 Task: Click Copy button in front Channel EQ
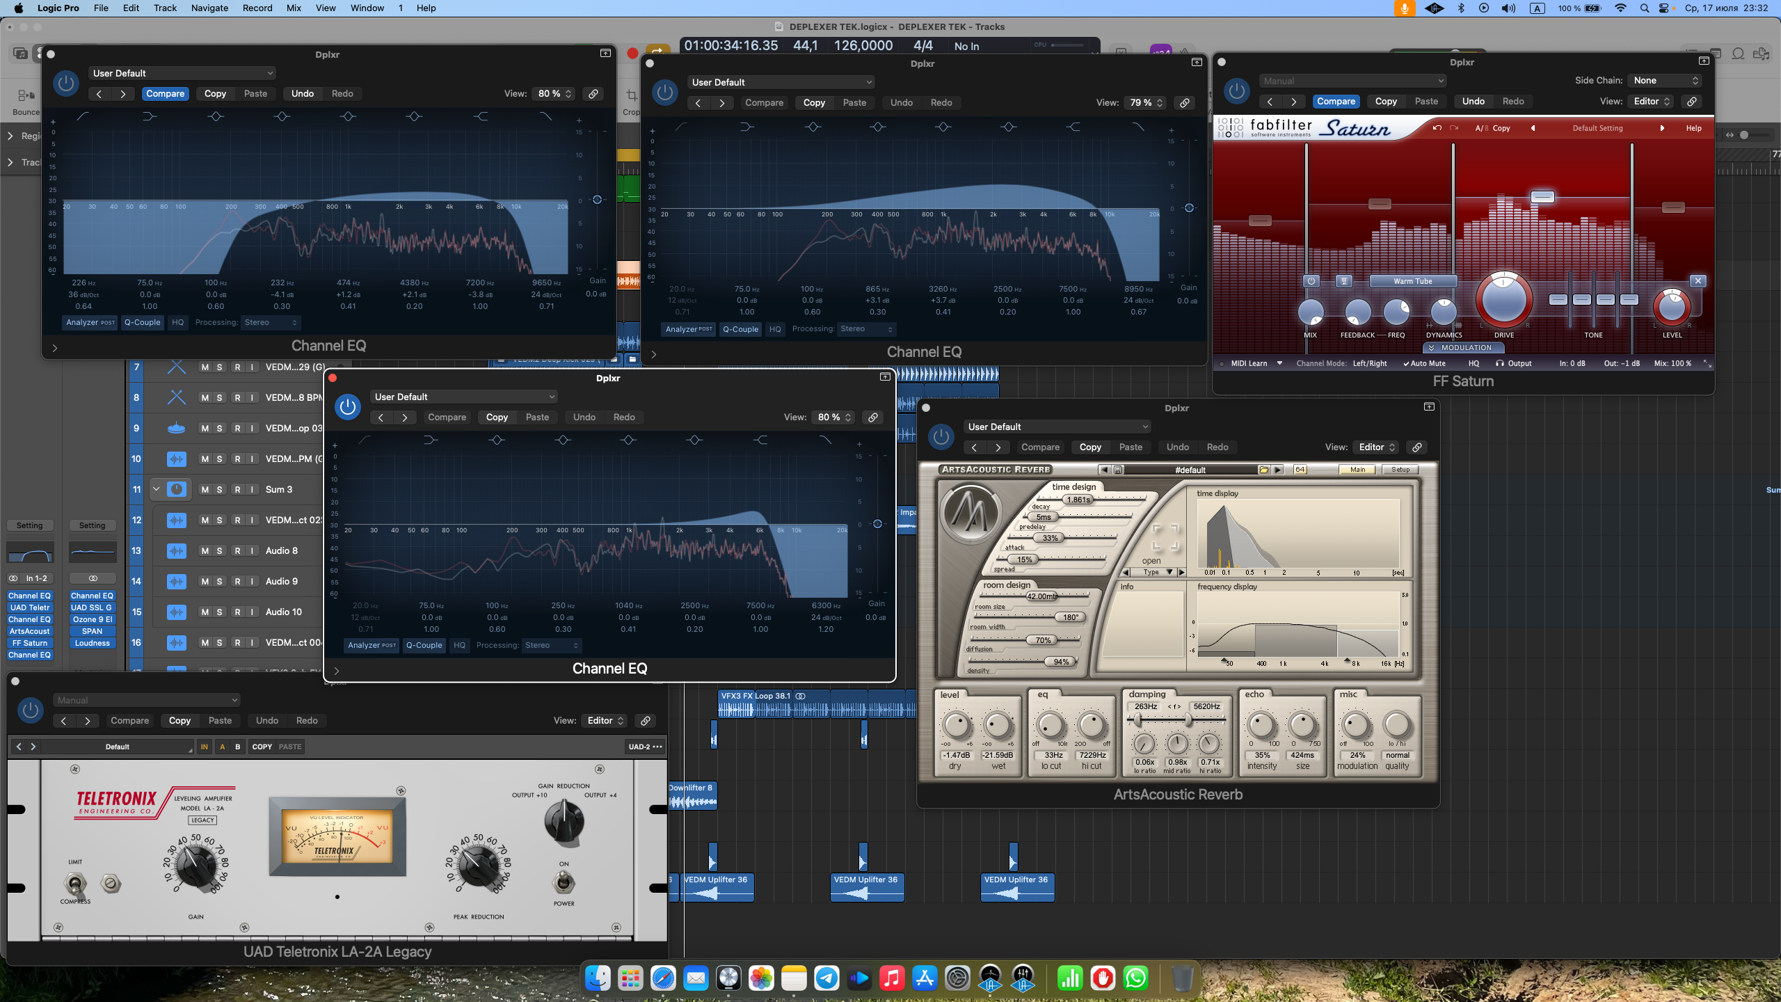(497, 417)
